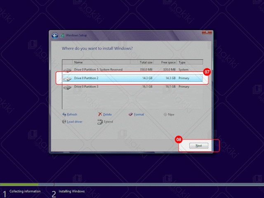Click the Collecting information step label
Image resolution: width=264 pixels, height=198 pixels.
[x=25, y=191]
